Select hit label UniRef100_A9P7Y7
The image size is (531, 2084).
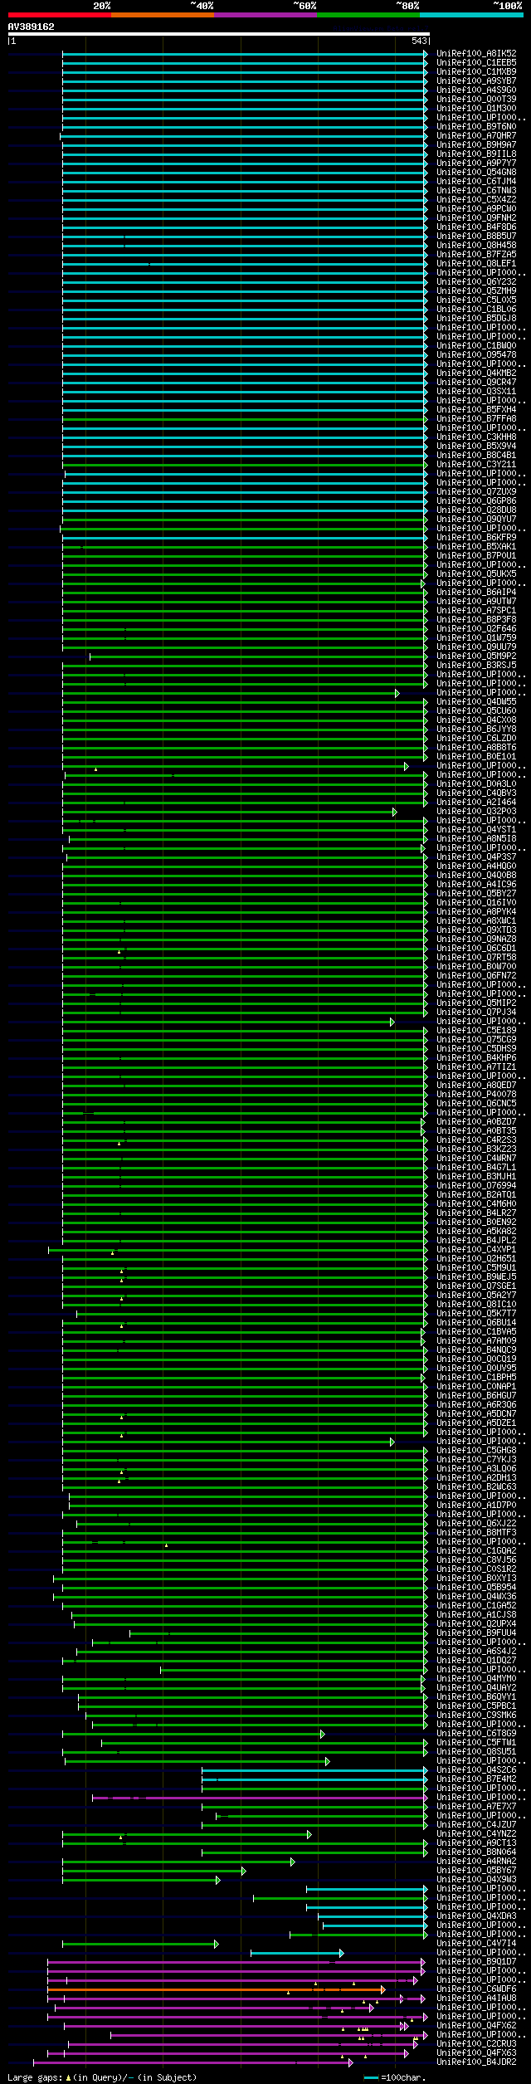[x=476, y=163]
